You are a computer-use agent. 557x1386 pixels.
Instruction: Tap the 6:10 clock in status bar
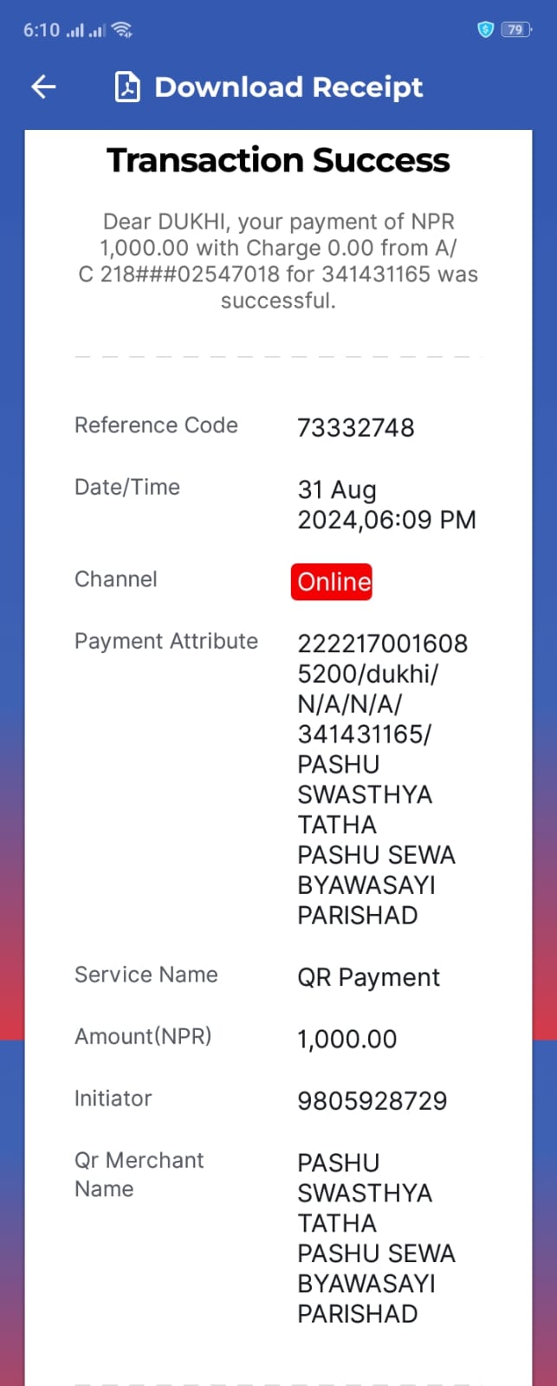42,29
